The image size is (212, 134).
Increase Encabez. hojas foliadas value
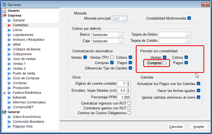pyautogui.click(x=128, y=89)
